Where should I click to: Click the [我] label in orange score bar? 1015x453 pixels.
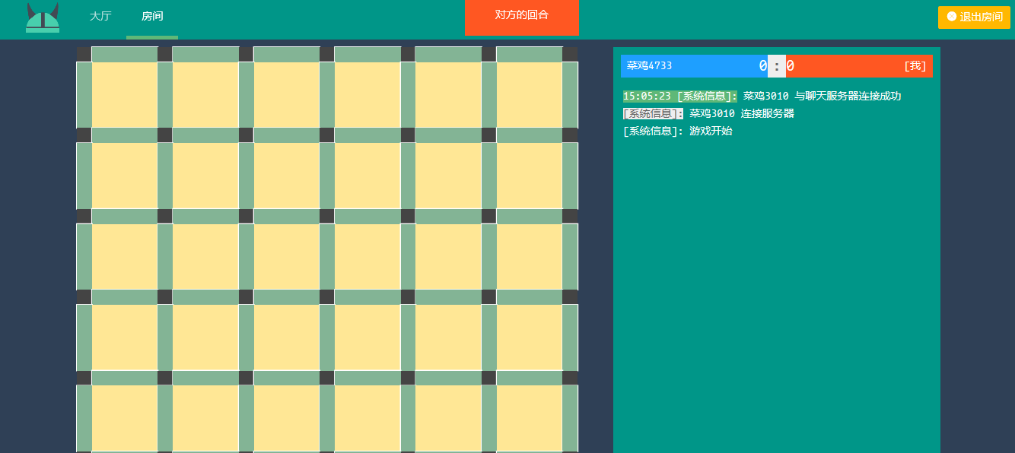coord(915,65)
